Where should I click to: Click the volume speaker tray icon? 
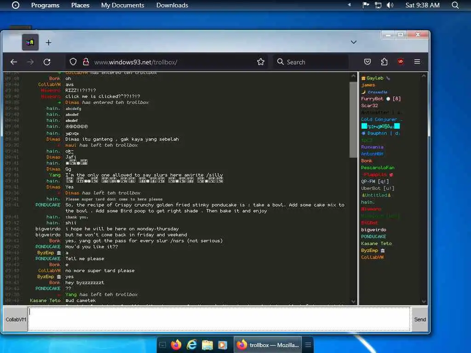[390, 5]
